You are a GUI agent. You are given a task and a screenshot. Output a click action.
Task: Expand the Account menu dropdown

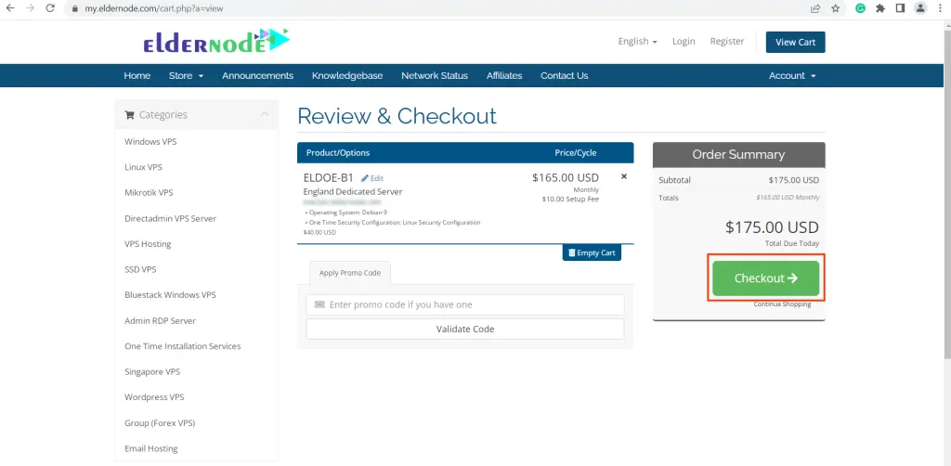pos(792,76)
